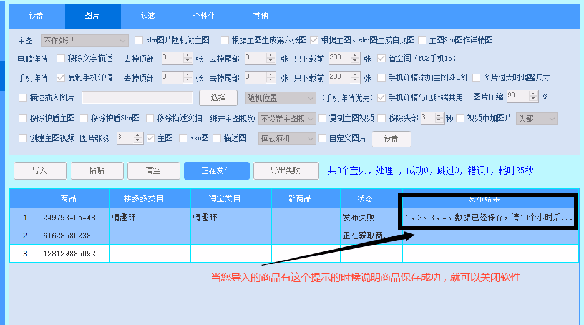
Task: Click 电脑详情 去掉顶部 number stepper
Action: pyautogui.click(x=177, y=58)
